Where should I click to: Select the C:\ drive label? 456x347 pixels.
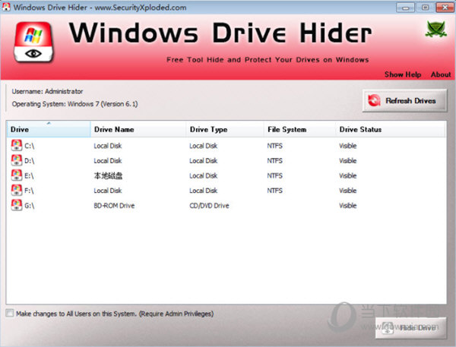point(30,146)
